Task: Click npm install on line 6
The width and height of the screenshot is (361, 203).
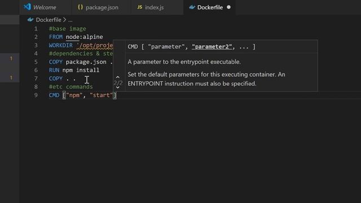Action: pos(81,70)
